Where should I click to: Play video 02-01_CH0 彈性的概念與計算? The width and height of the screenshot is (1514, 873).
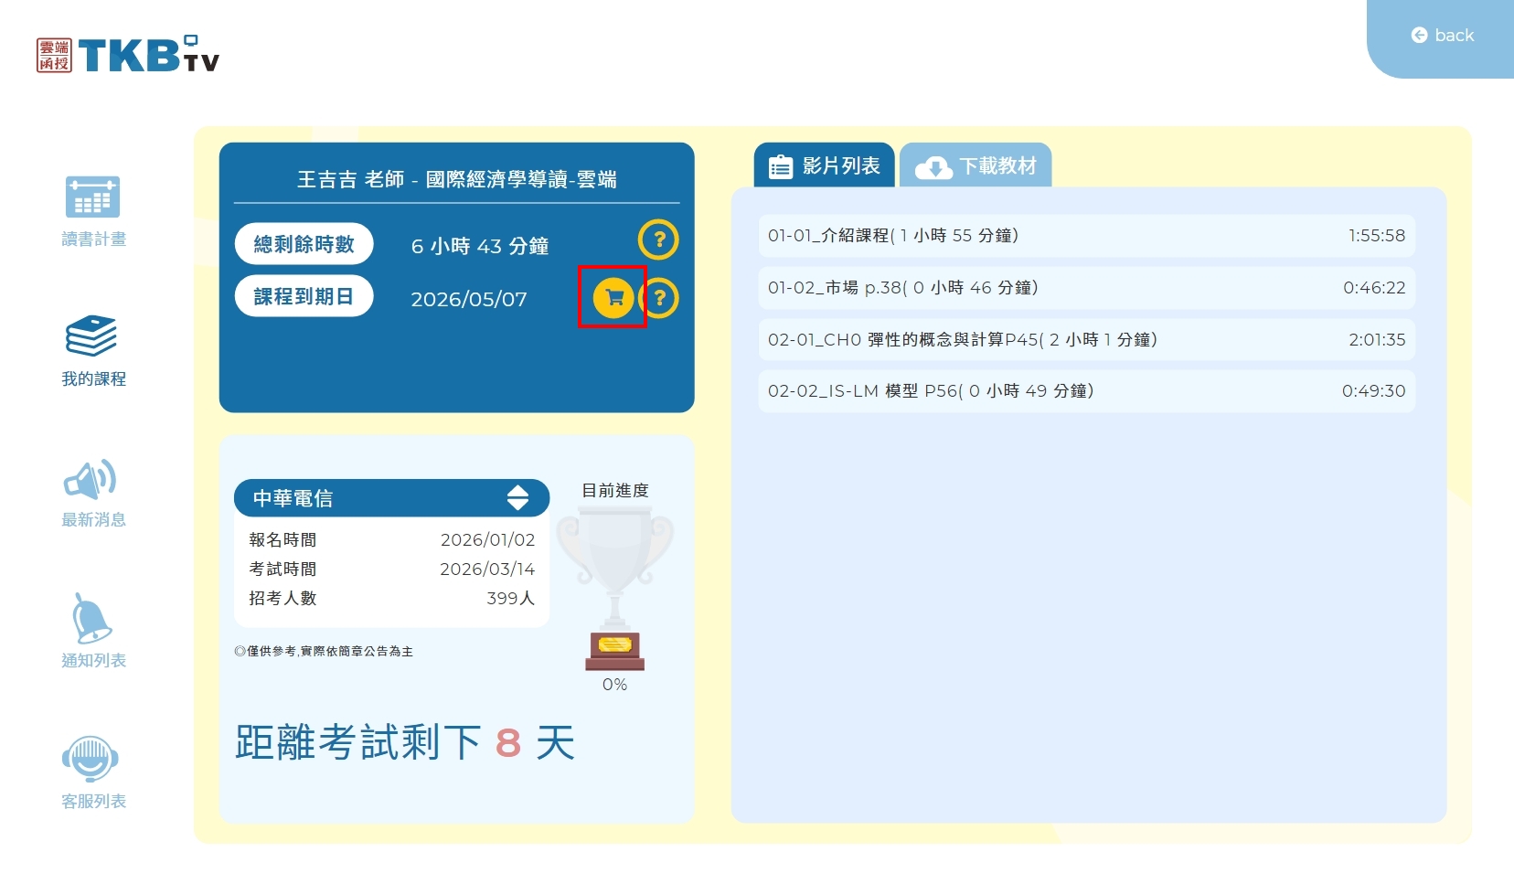point(1086,340)
